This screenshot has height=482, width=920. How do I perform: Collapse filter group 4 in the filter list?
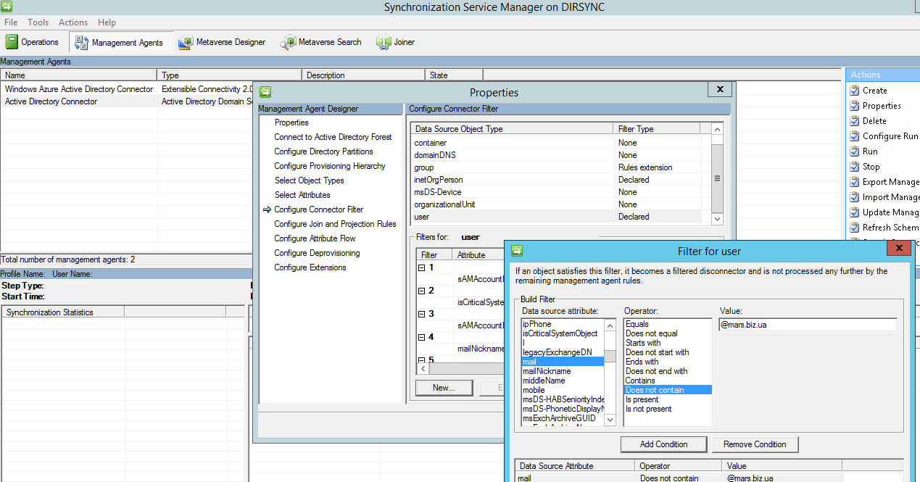[423, 337]
